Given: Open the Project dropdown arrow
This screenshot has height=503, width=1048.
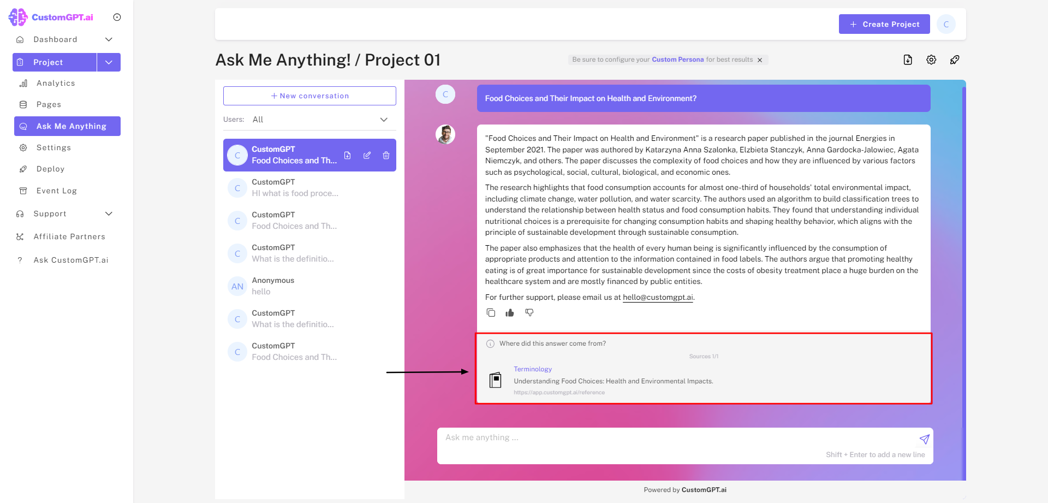Looking at the screenshot, I should click(x=109, y=62).
